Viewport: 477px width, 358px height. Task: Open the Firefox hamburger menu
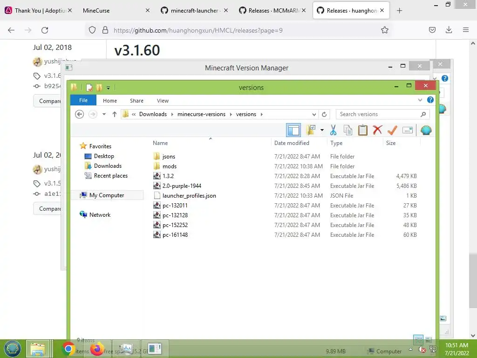click(466, 30)
